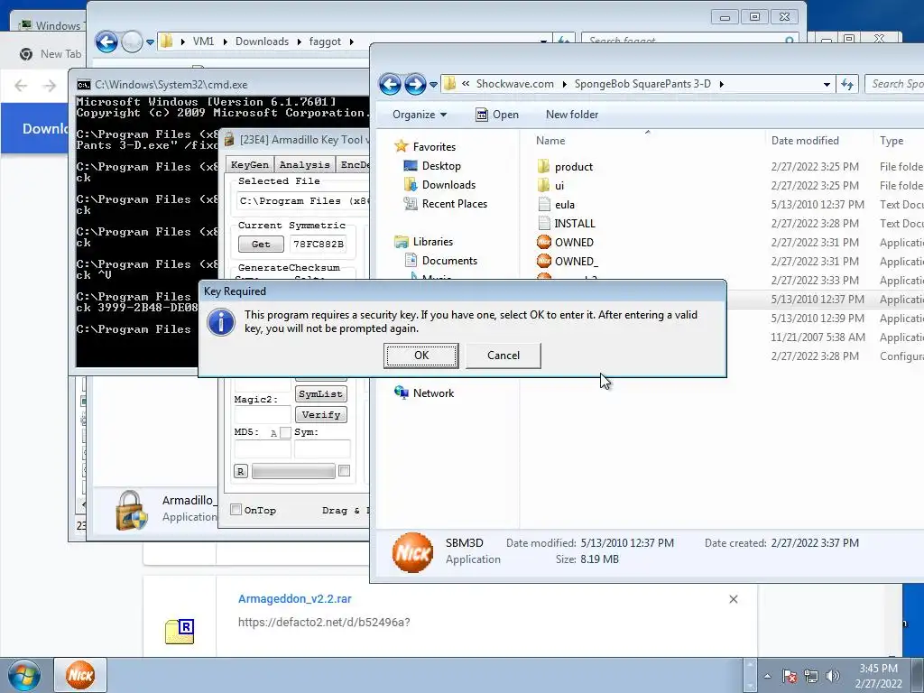Enable the OnTop checkbox
Viewport: 924px width, 693px height.
[x=236, y=510]
